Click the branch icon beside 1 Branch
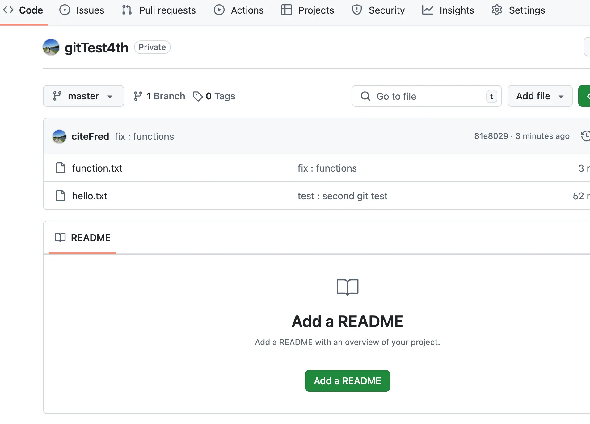 coord(138,96)
